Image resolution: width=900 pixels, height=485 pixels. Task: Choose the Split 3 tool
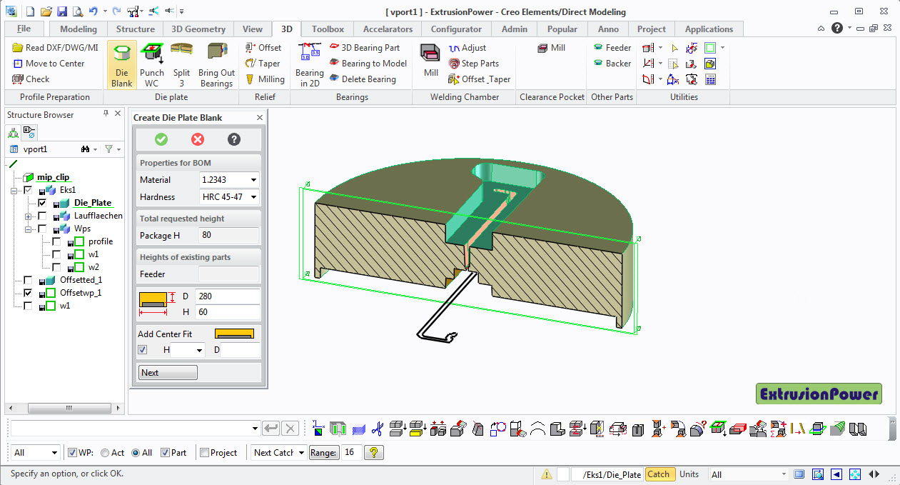point(181,64)
